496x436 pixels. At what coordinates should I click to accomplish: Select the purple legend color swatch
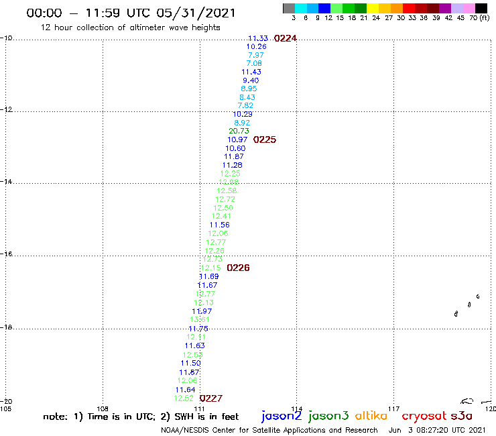445,8
